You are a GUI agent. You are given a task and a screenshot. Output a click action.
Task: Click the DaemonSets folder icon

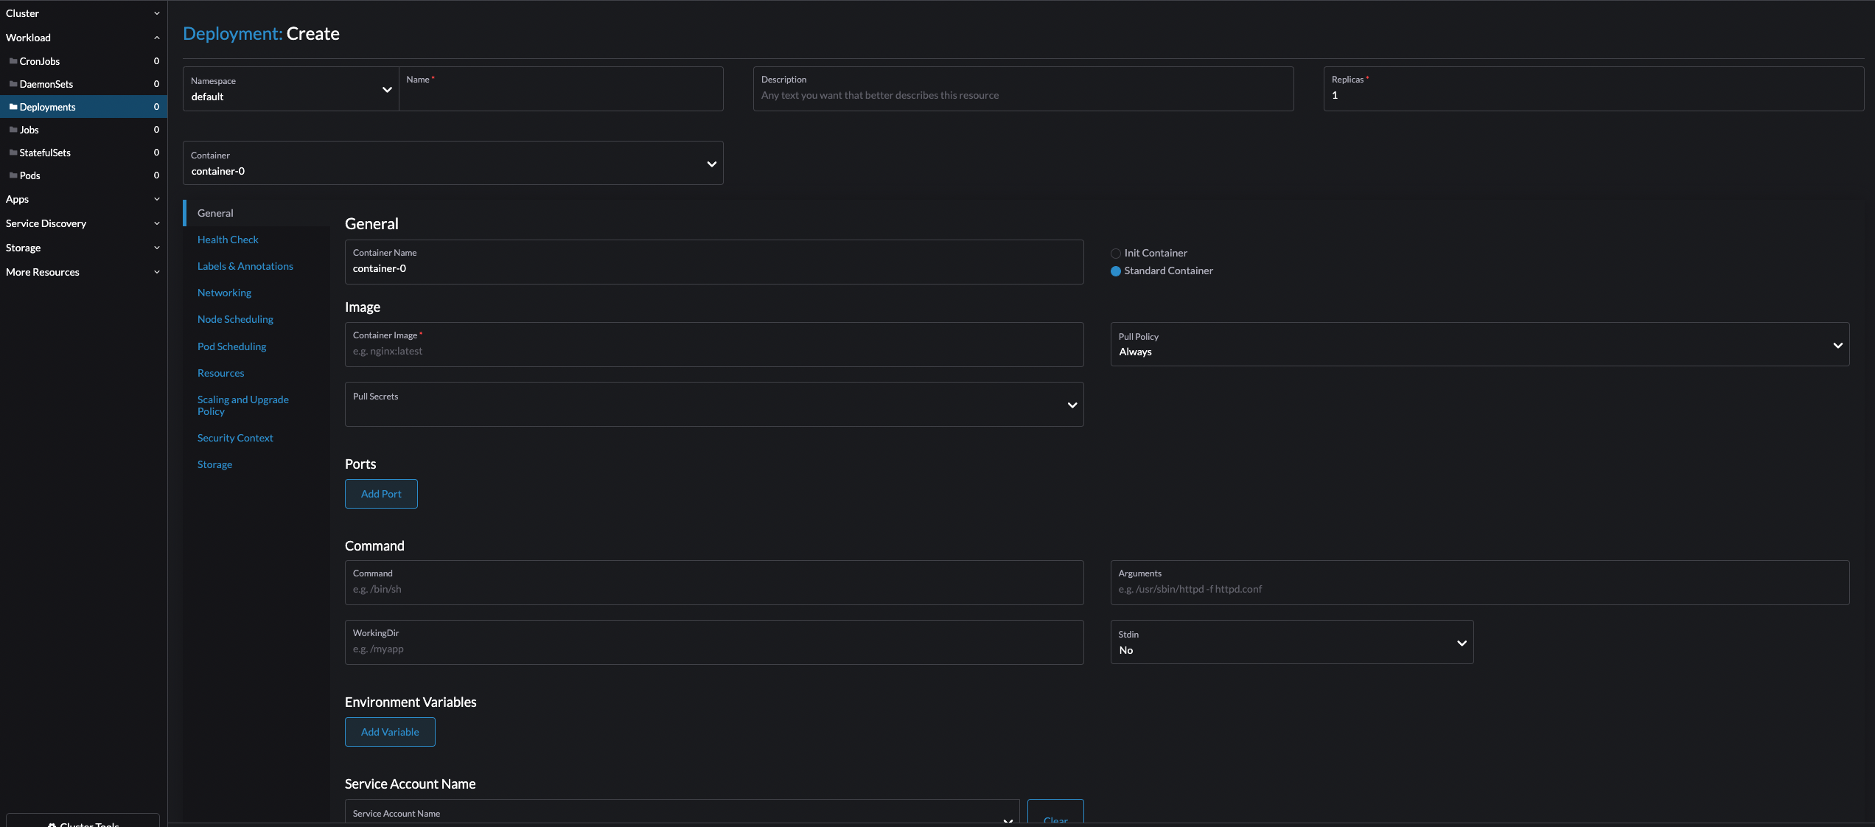click(x=13, y=84)
